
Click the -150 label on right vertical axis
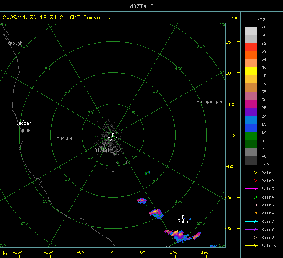click(227, 229)
